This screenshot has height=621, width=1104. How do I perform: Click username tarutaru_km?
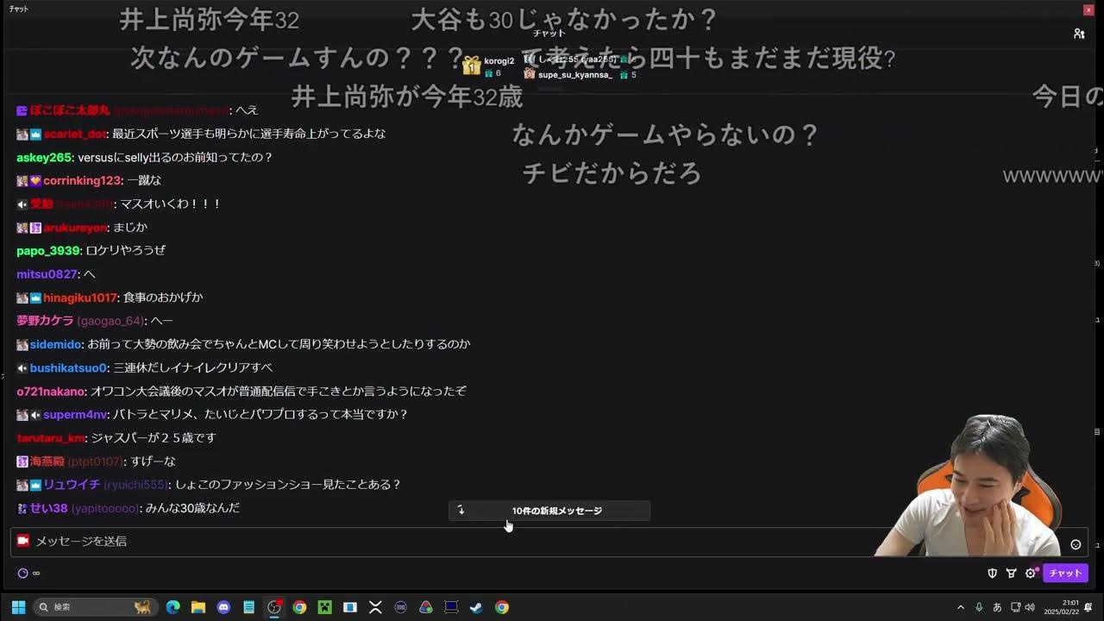[x=51, y=438]
